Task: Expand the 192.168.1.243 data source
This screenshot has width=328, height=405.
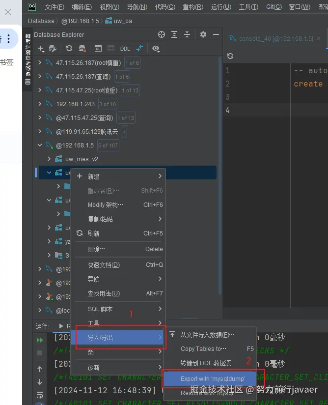Action: pos(39,104)
